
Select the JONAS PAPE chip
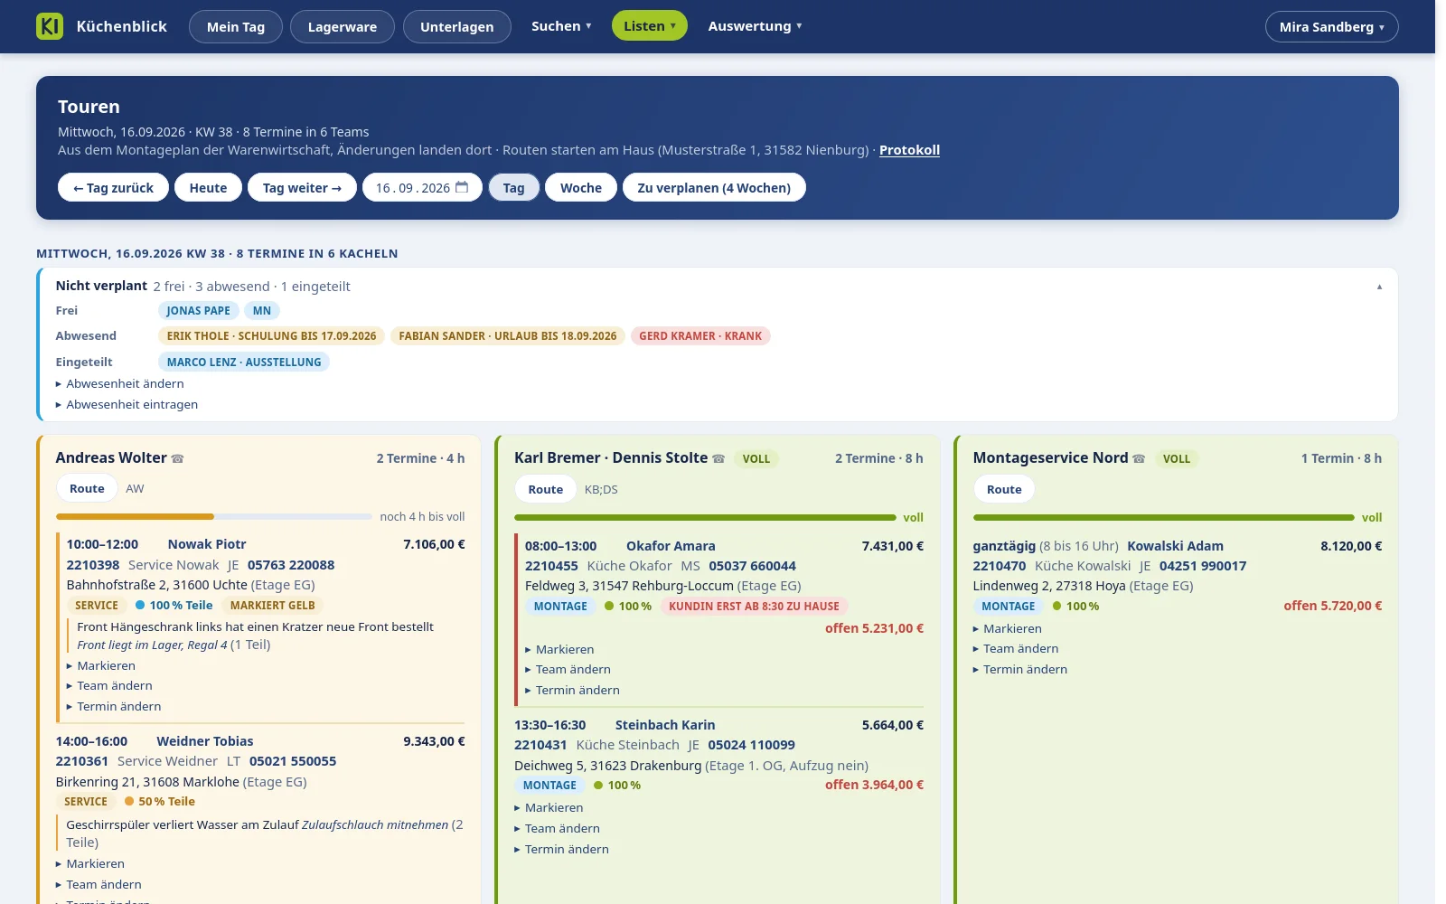coord(198,310)
